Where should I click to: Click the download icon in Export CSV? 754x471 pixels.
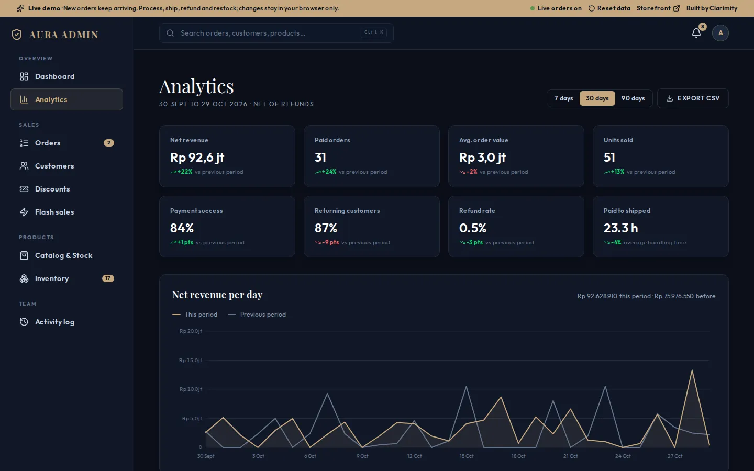670,98
